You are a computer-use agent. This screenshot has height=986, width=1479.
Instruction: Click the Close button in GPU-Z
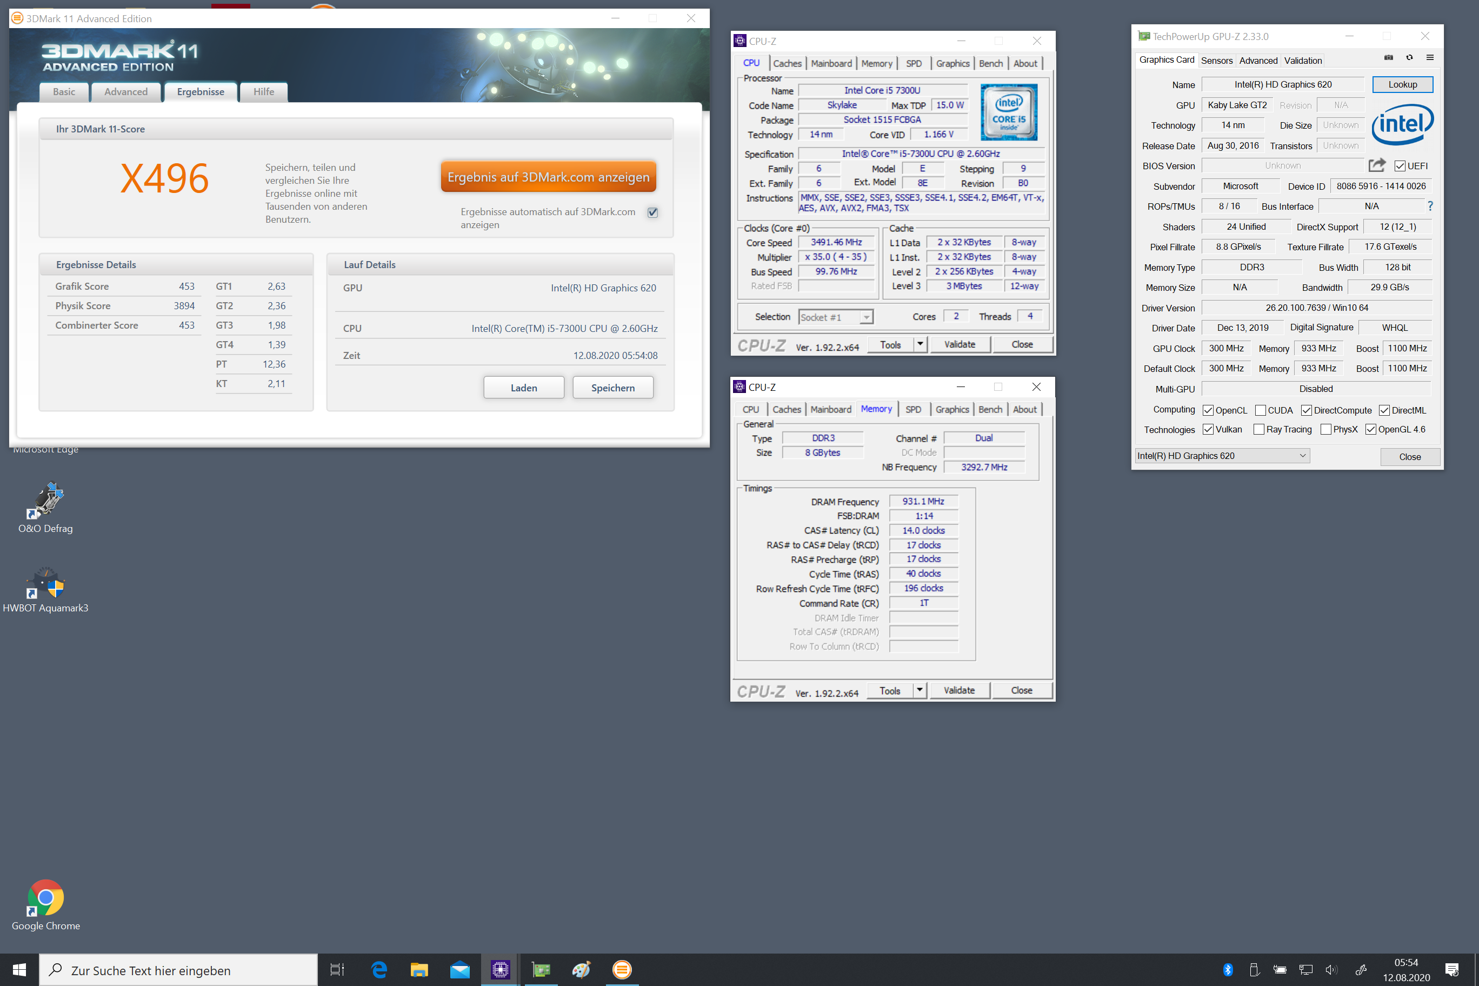(x=1410, y=457)
